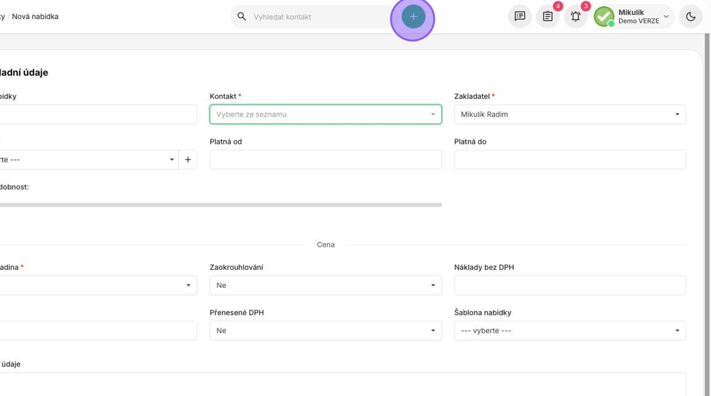The width and height of the screenshot is (711, 396).
Task: Click the Platná do date field
Action: tap(570, 160)
